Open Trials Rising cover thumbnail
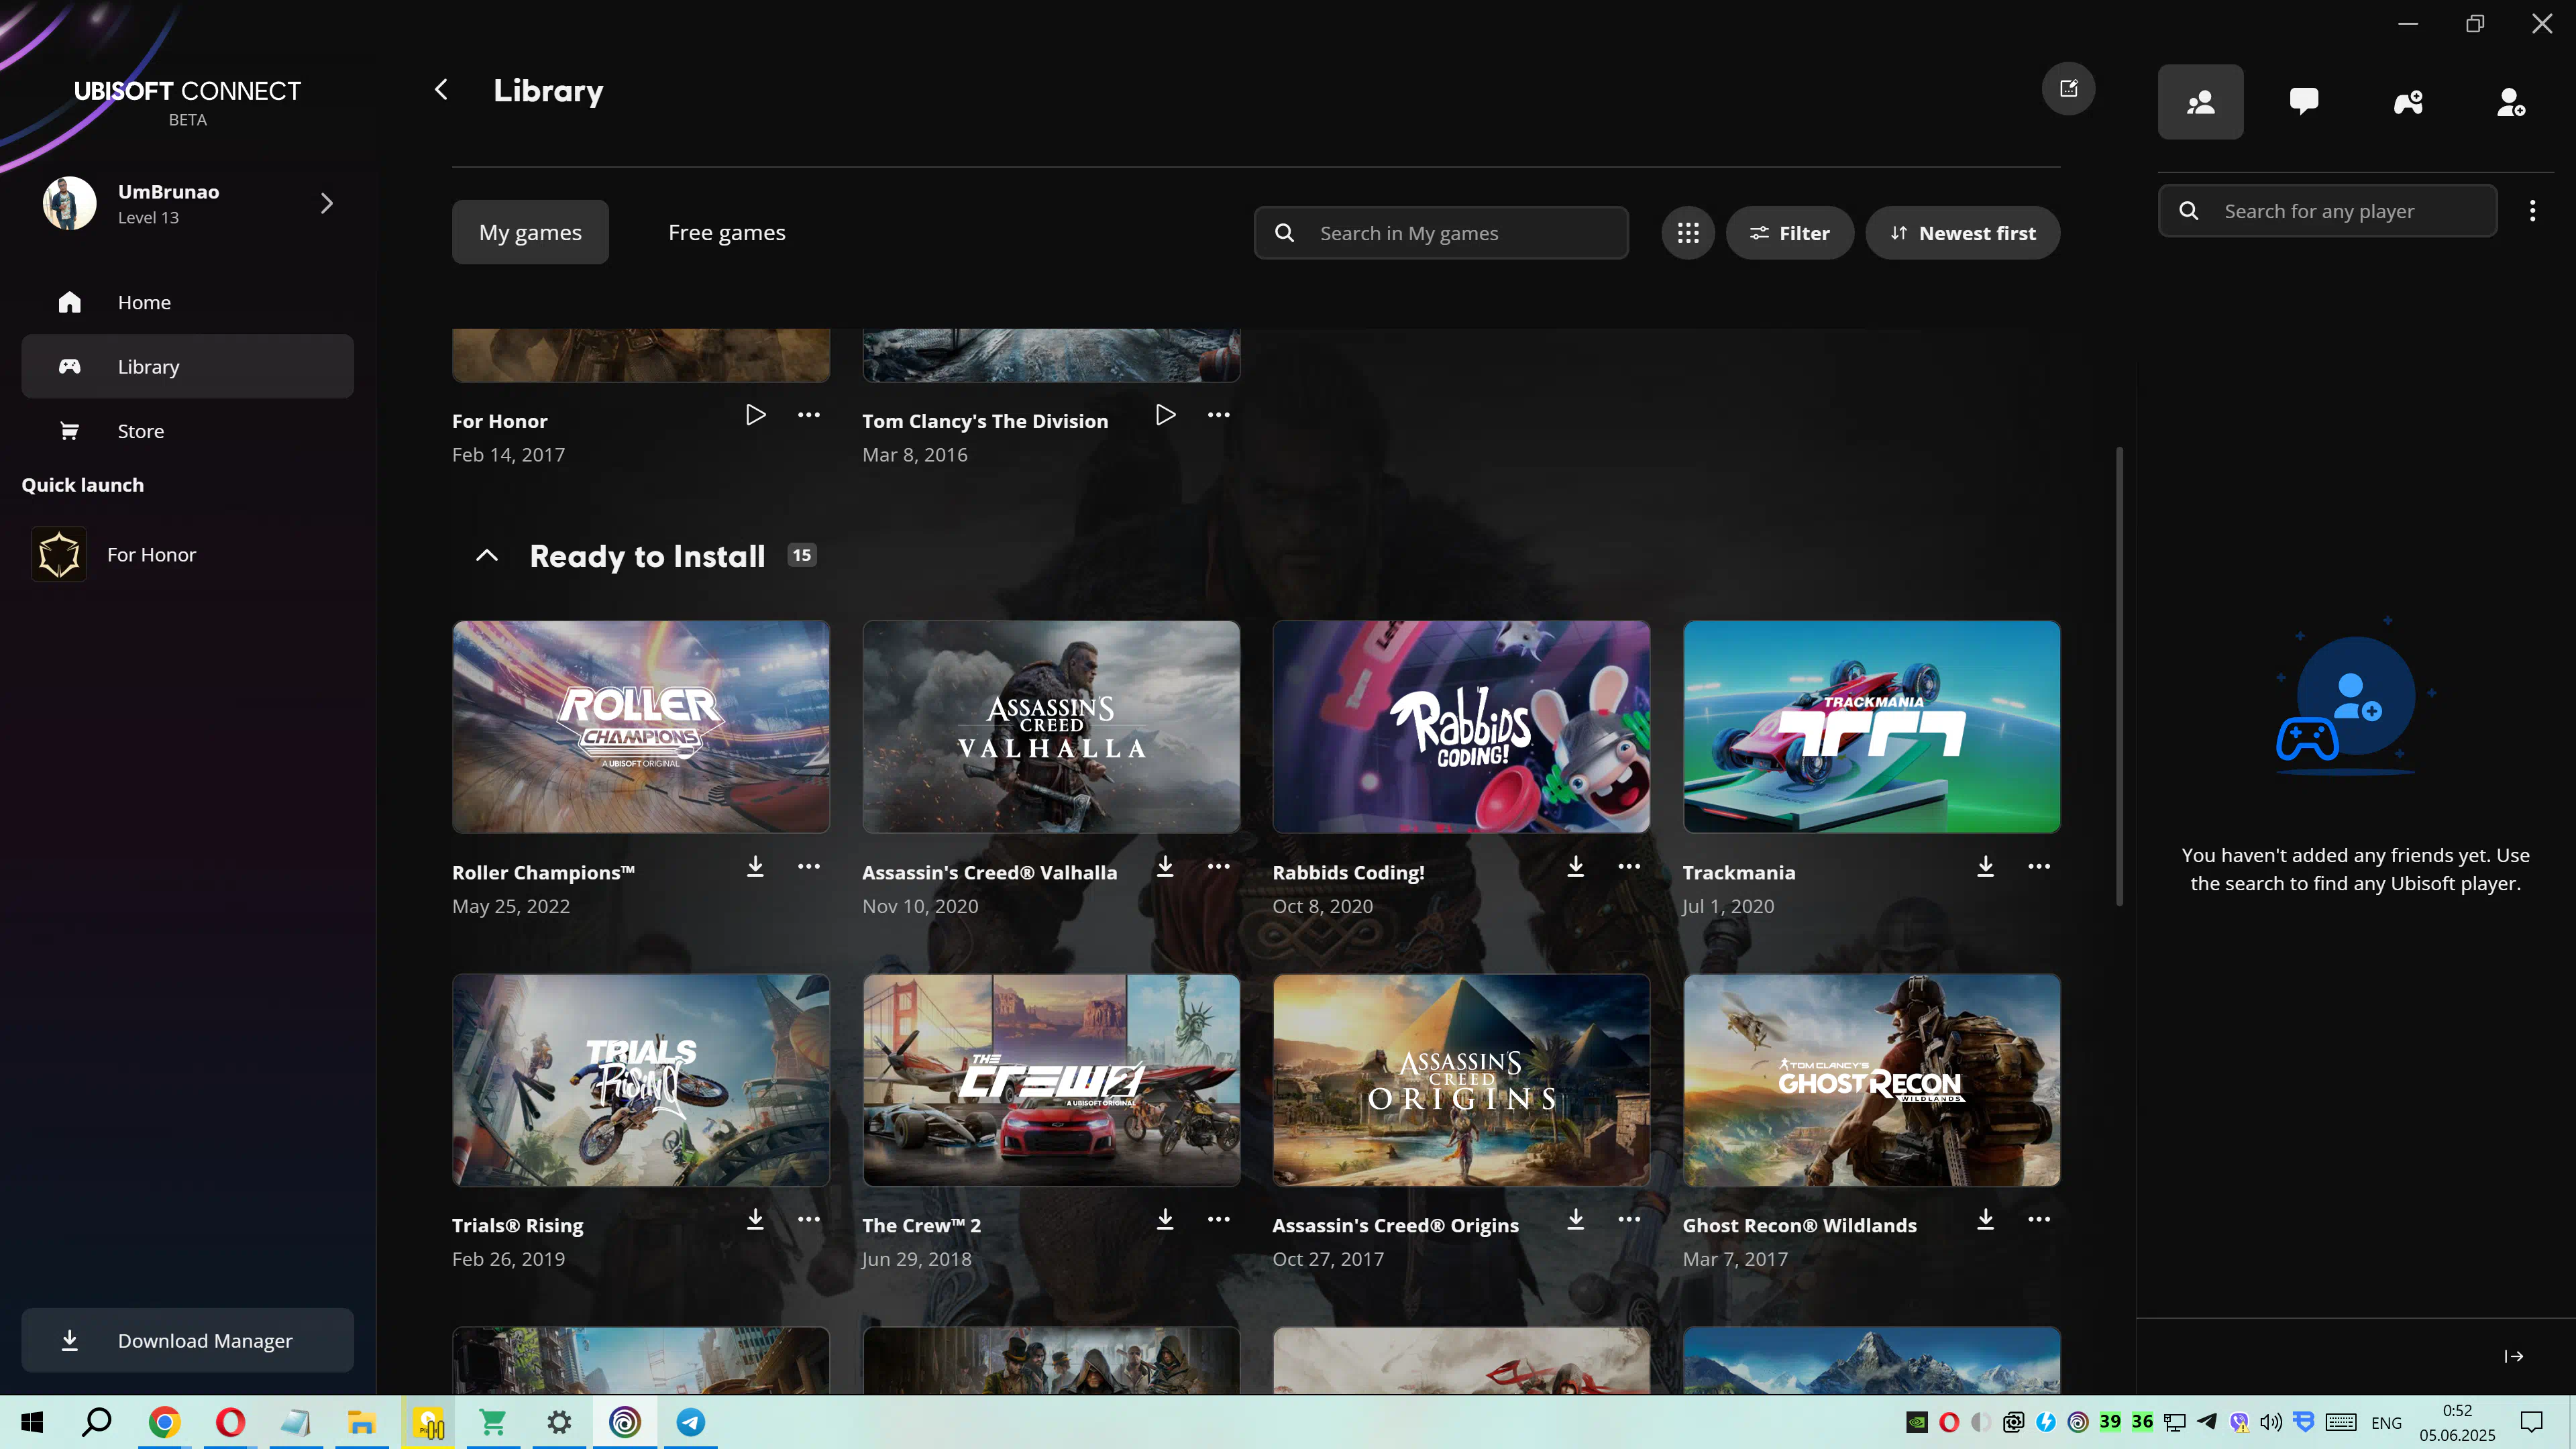This screenshot has width=2576, height=1449. (x=641, y=1080)
